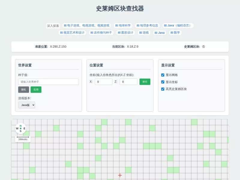Click the red crosshair marker on the map
This screenshot has width=240, height=180.
point(120,175)
